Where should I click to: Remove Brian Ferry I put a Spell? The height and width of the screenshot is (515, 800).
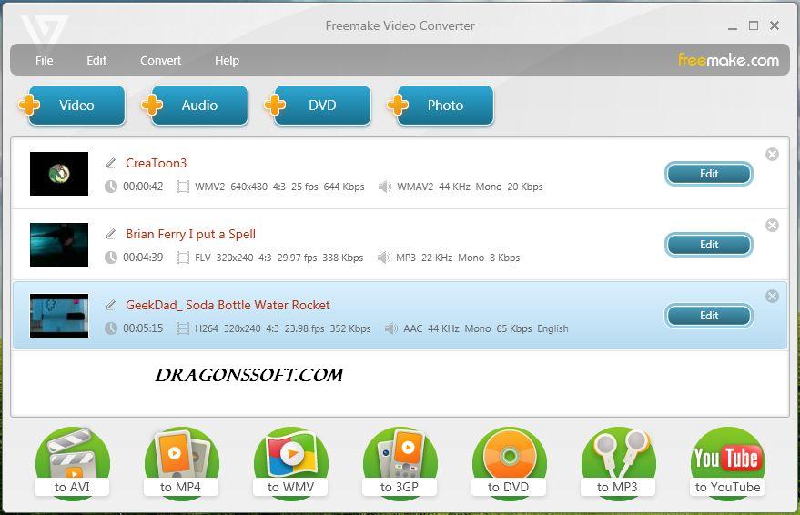(x=772, y=226)
